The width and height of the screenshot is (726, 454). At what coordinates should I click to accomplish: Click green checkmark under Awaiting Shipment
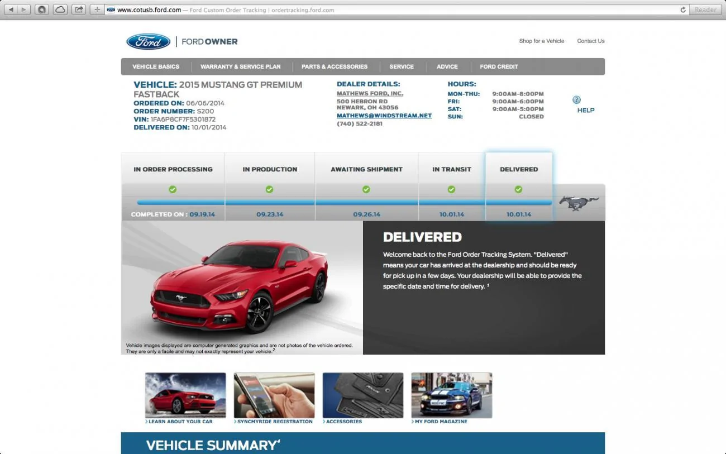366,189
